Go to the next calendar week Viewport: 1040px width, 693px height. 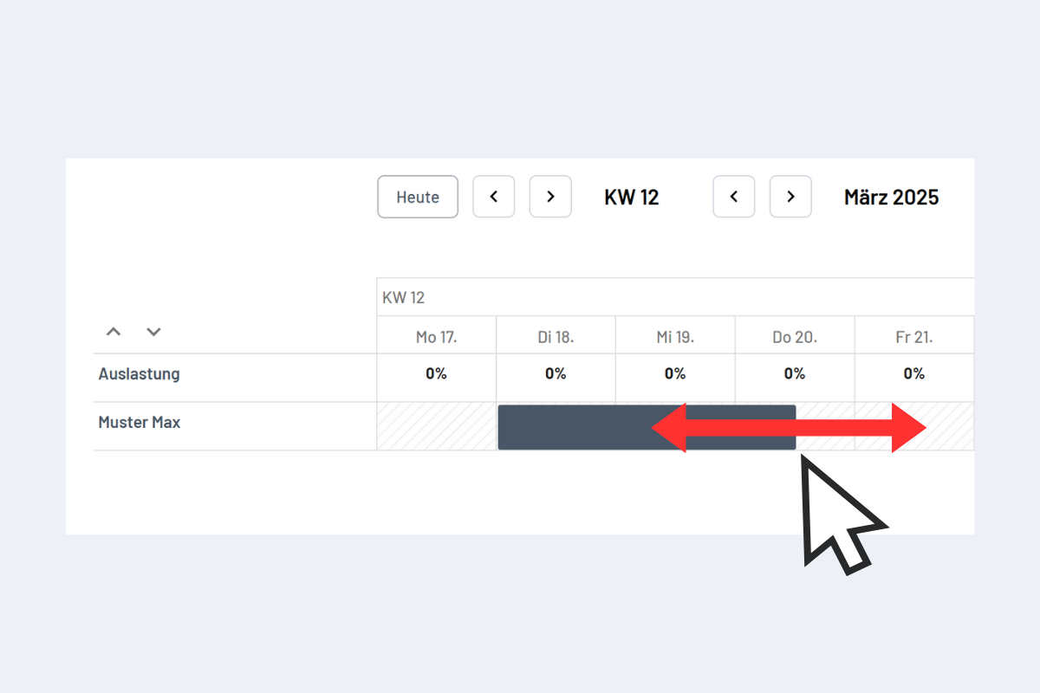[x=550, y=198]
